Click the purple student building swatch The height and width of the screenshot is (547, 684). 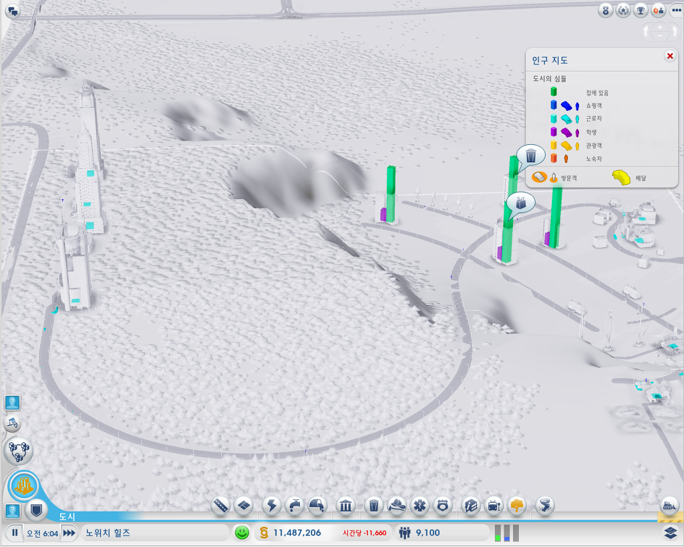[554, 132]
